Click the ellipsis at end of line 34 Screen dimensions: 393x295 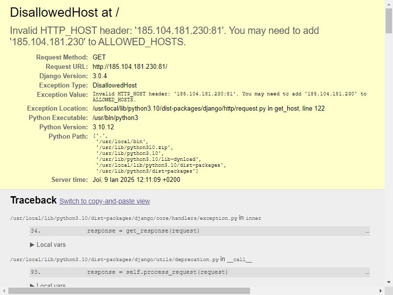point(367,232)
